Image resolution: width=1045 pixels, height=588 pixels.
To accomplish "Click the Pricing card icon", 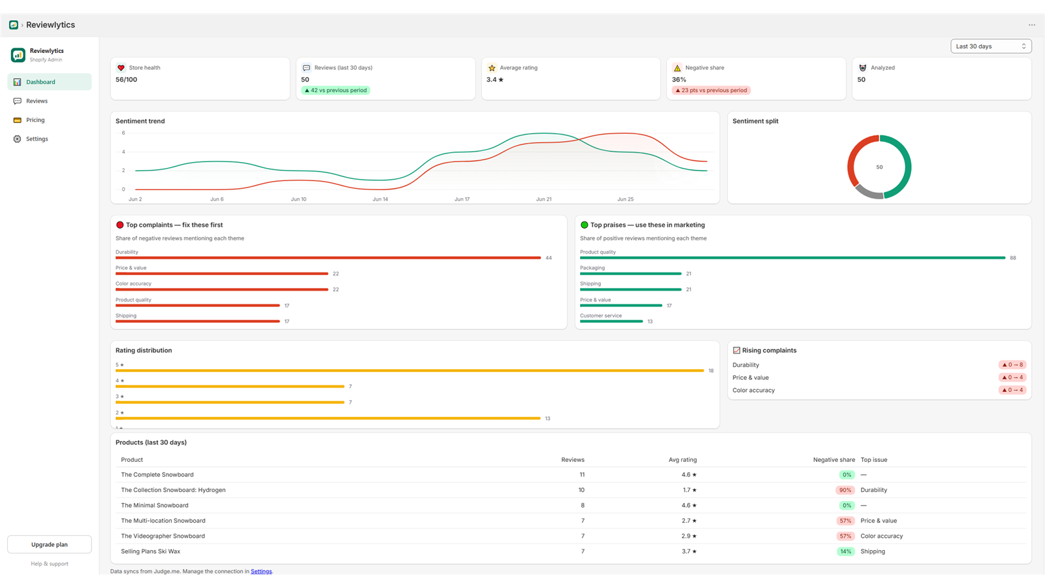I will pyautogui.click(x=18, y=120).
